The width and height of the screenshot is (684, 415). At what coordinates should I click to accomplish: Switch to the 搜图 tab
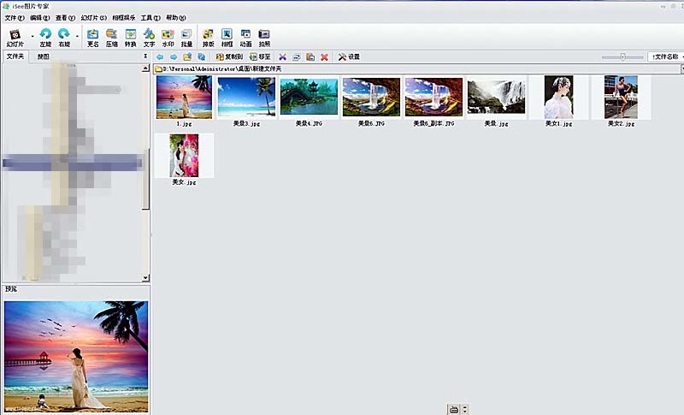click(x=43, y=56)
